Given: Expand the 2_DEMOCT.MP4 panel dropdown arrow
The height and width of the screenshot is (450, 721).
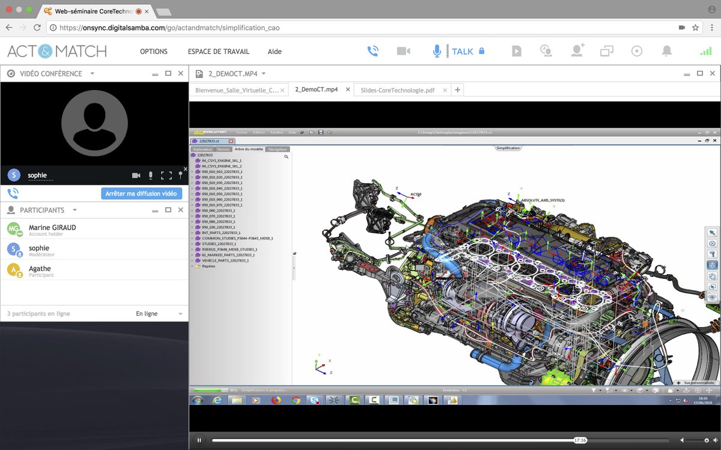Looking at the screenshot, I should [264, 73].
